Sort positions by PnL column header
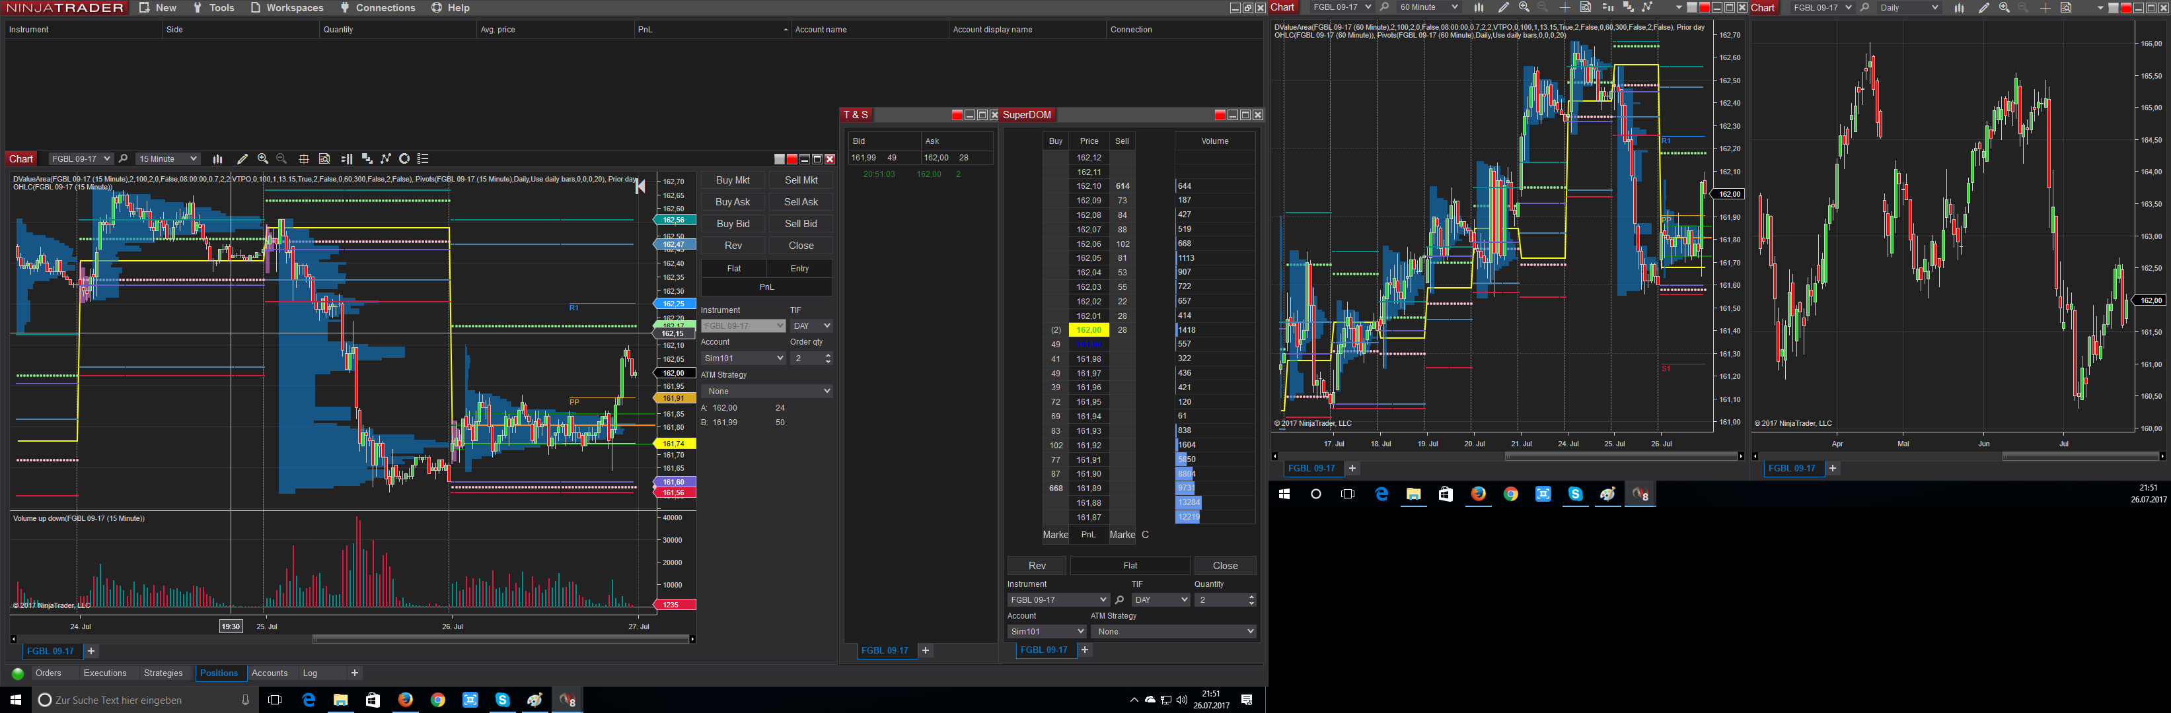The width and height of the screenshot is (2171, 713). coord(712,30)
